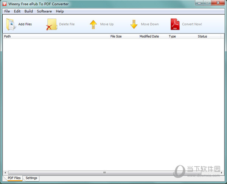The width and height of the screenshot is (227, 184).
Task: Click the Delete File label
Action: tap(67, 24)
